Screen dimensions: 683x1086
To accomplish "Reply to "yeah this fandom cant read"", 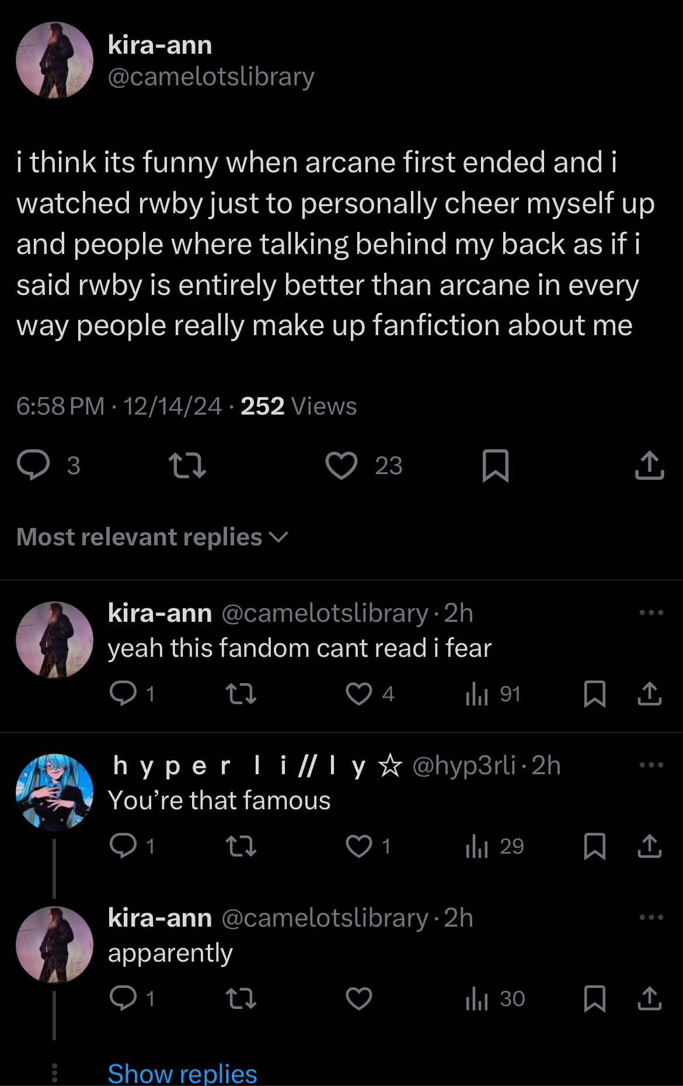I will (123, 694).
